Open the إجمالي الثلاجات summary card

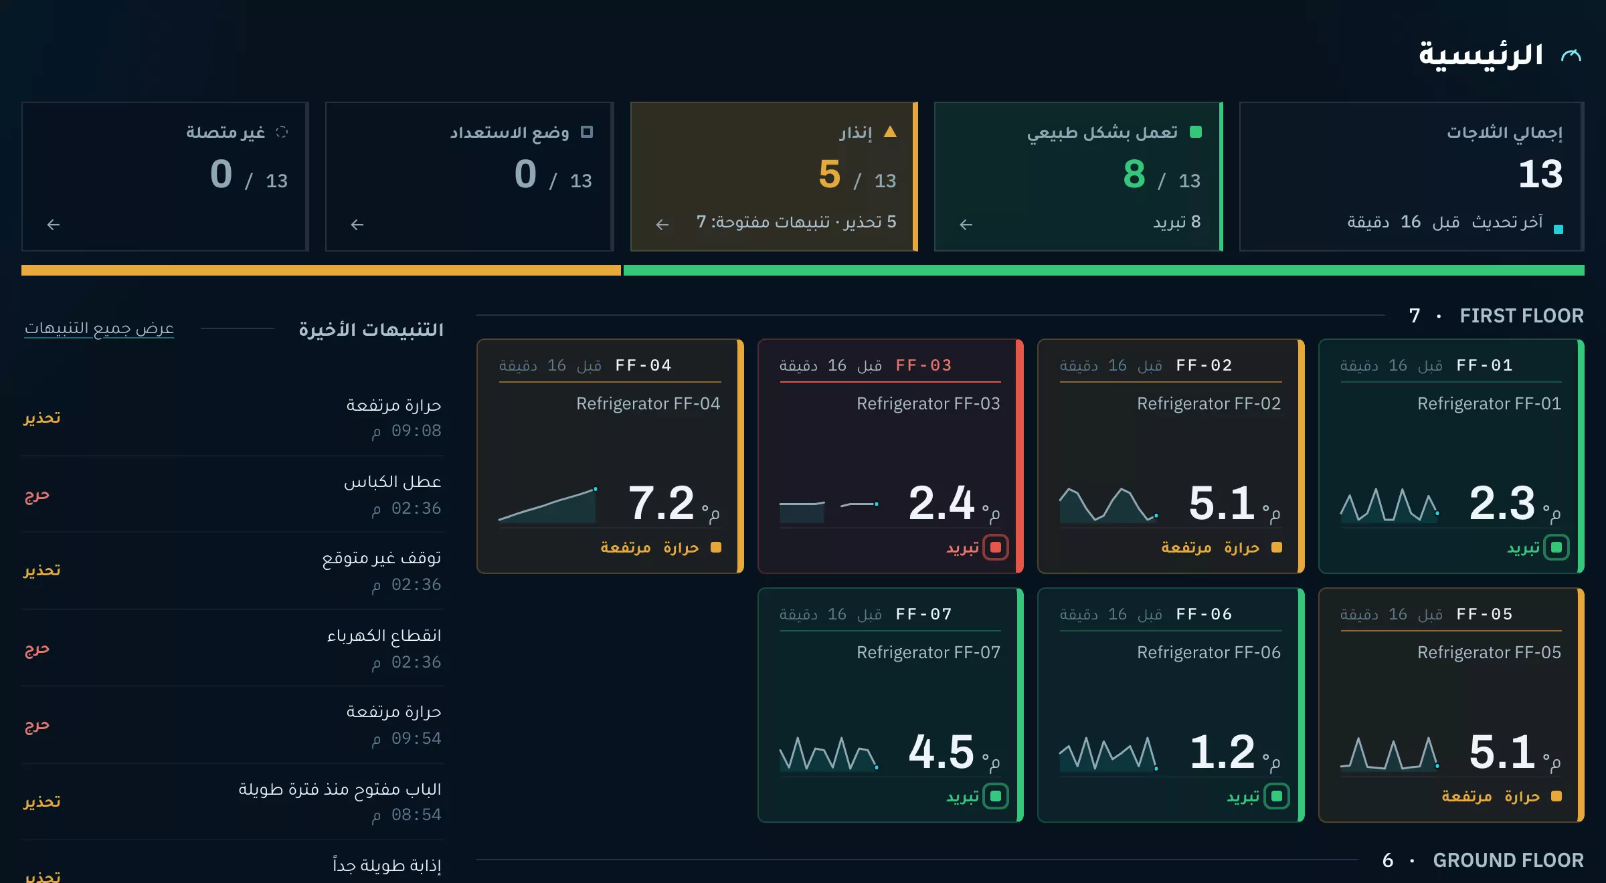point(1411,177)
